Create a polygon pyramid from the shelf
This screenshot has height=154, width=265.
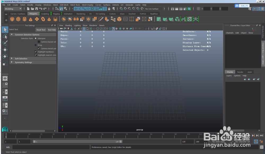[x=49, y=19]
